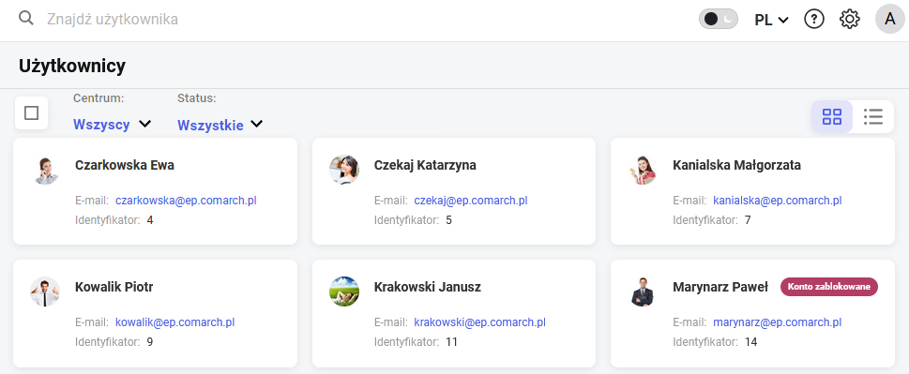Open the help question mark icon
Screen dimensions: 909x374
coord(814,19)
